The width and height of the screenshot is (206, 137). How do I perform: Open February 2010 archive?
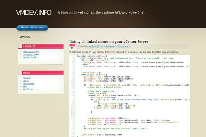click(x=30, y=52)
